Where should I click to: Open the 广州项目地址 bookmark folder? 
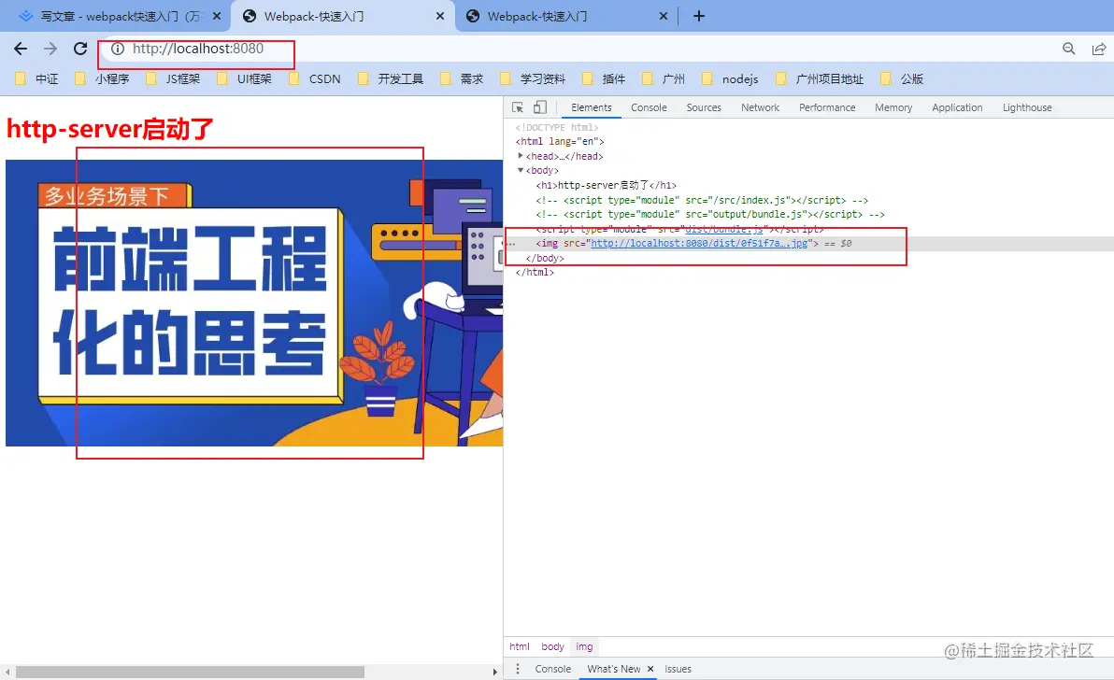820,78
